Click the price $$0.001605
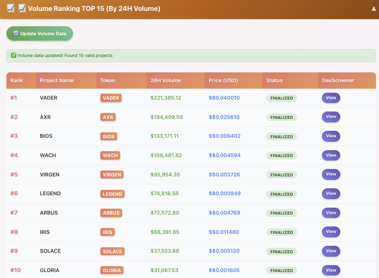This screenshot has height=278, width=379. tap(225, 270)
